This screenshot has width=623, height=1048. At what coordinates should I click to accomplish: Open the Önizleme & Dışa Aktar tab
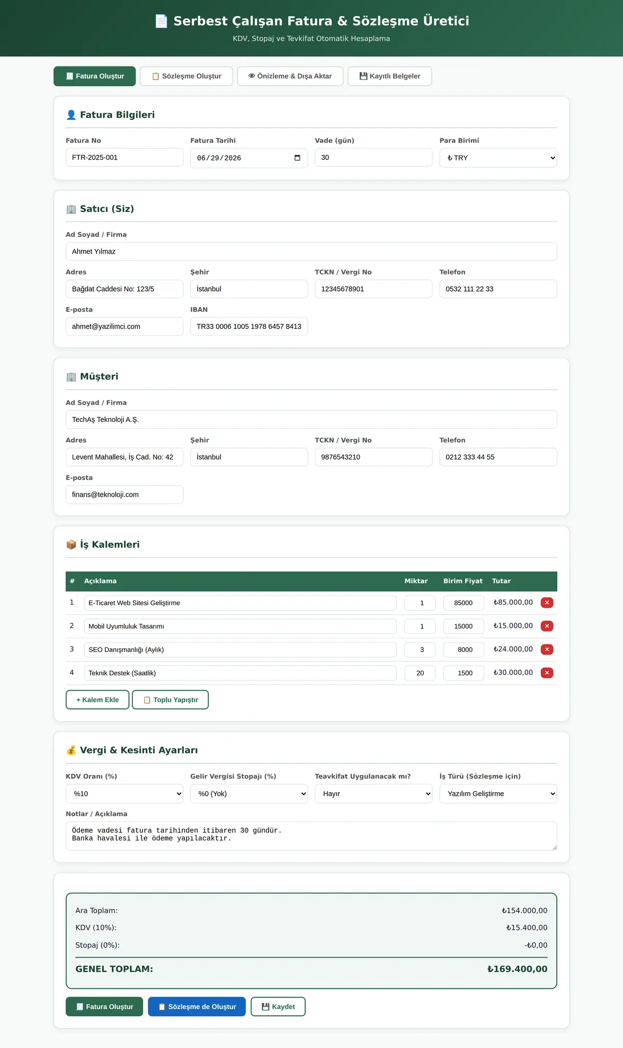[290, 76]
